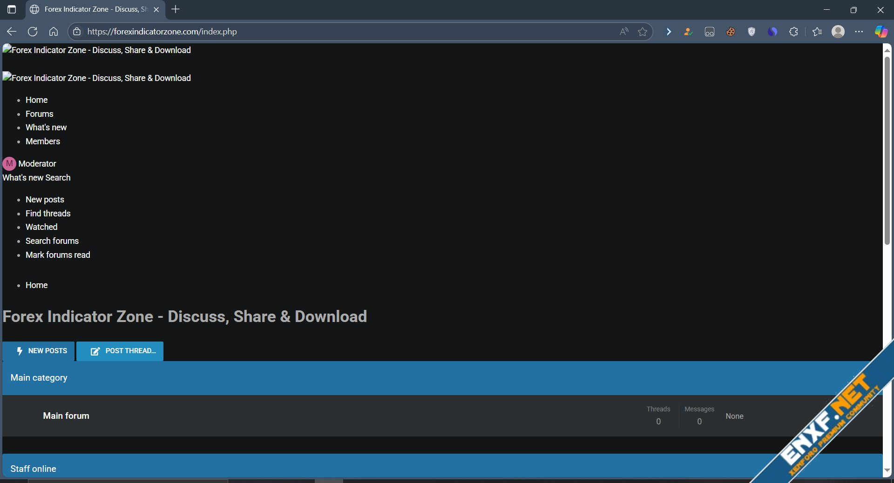The image size is (894, 483).
Task: Click the address bar URL field
Action: click(x=326, y=32)
